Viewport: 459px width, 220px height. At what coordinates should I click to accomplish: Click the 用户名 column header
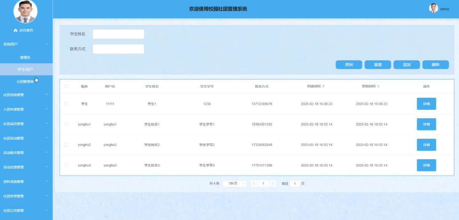point(110,86)
